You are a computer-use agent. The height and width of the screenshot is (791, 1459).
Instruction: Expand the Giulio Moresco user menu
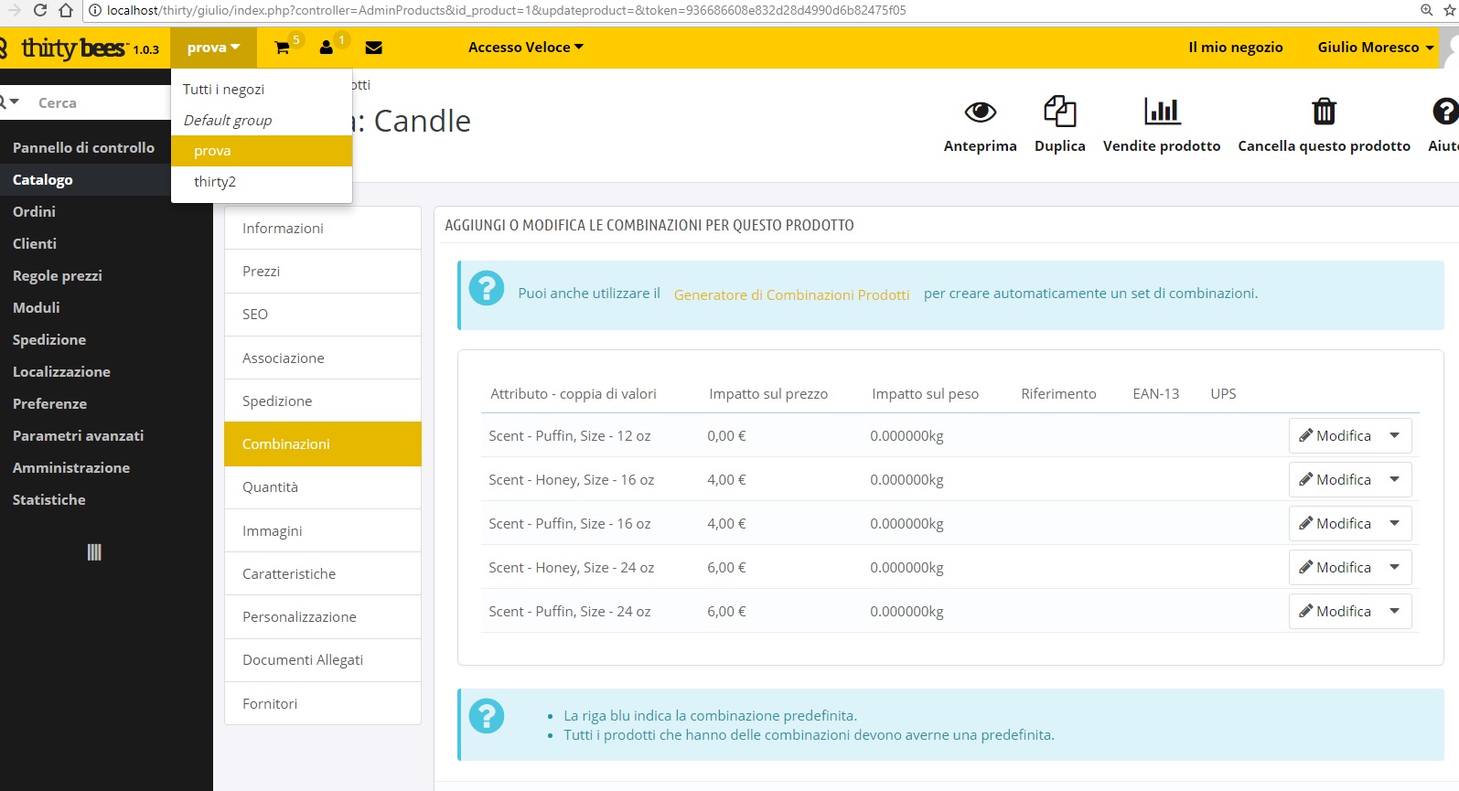click(1376, 48)
